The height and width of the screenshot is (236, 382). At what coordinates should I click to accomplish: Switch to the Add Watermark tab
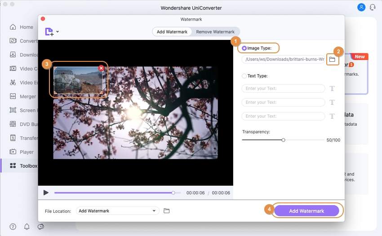pyautogui.click(x=172, y=32)
